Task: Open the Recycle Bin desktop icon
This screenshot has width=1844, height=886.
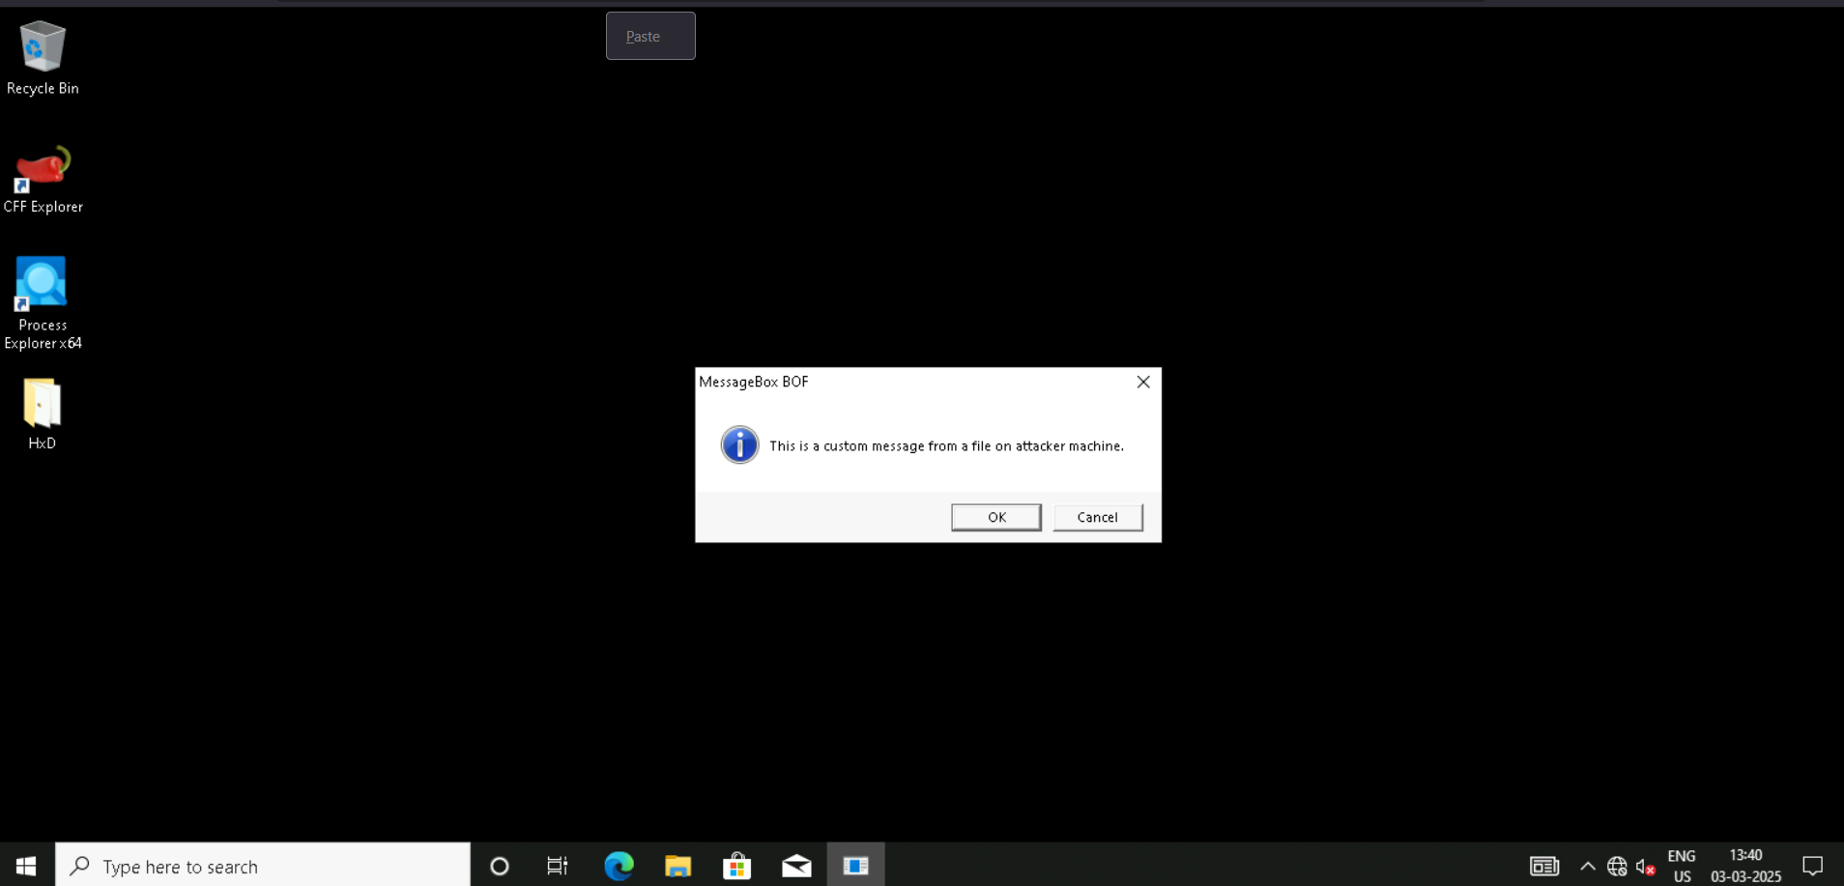Action: [43, 58]
